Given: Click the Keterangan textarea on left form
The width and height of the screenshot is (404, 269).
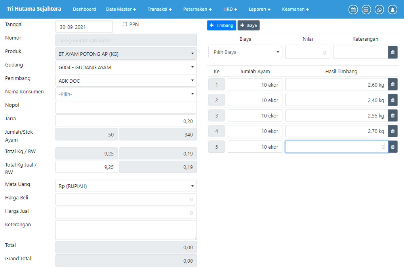Looking at the screenshot, I should coord(126,230).
